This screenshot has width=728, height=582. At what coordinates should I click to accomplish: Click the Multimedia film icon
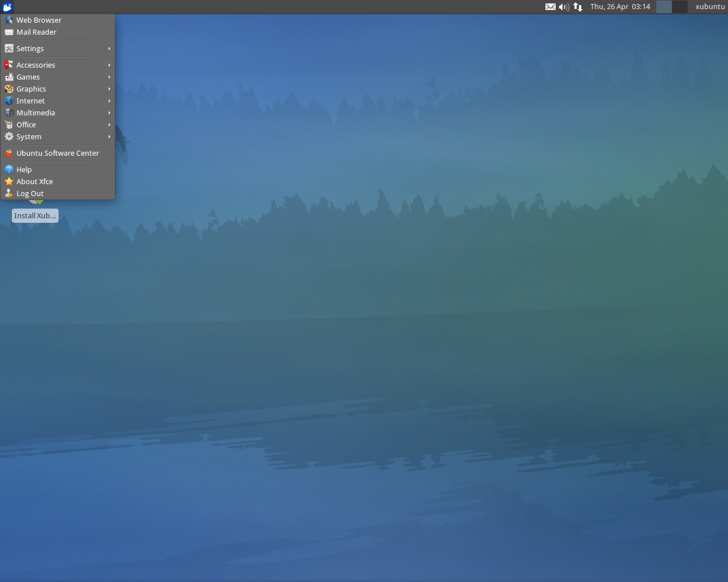click(x=9, y=113)
